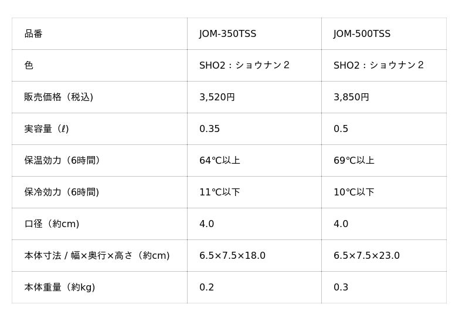469x321 pixels.
Task: Select the JOM-500TSS column header
Action: pyautogui.click(x=362, y=34)
